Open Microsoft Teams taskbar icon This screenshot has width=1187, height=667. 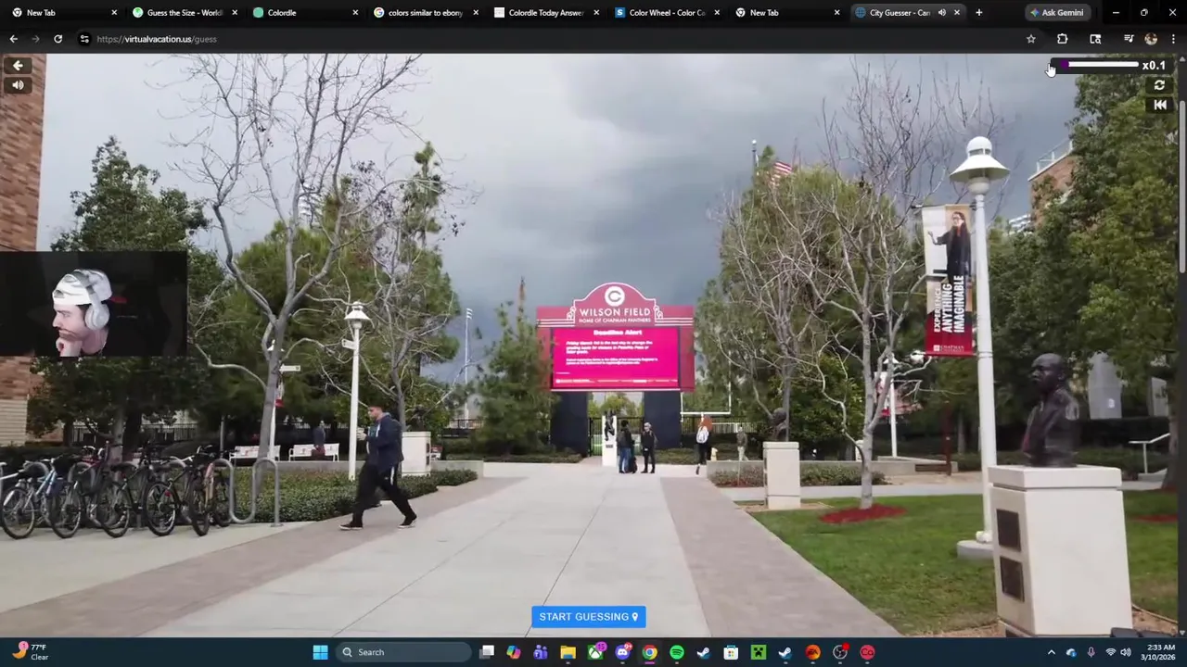pyautogui.click(x=541, y=652)
